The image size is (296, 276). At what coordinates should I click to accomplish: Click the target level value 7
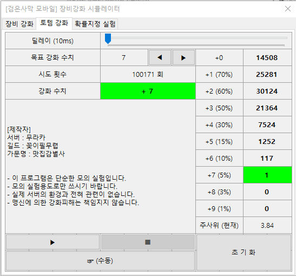tap(124, 57)
